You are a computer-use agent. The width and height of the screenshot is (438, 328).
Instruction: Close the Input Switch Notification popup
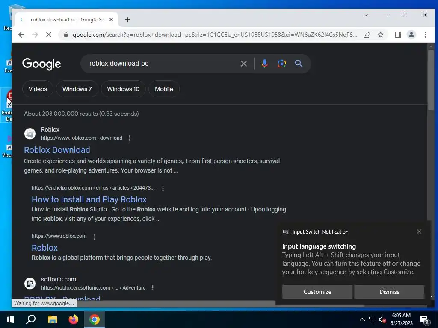coord(419,231)
